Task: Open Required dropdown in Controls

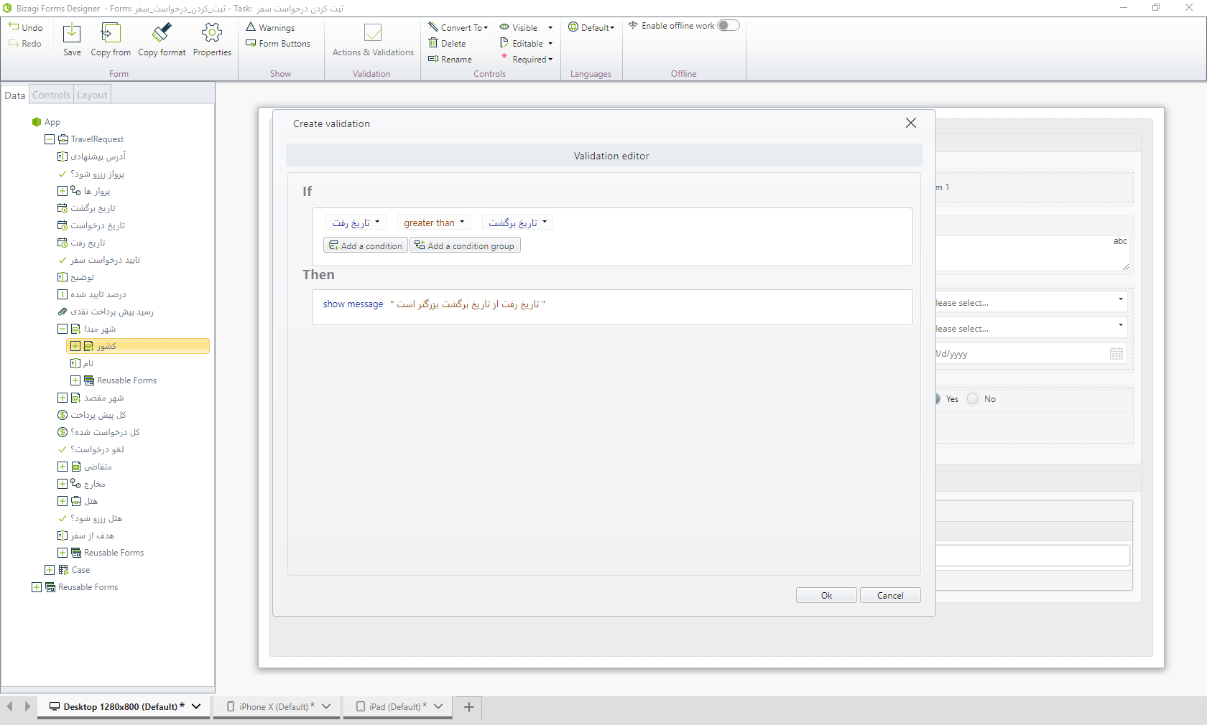Action: click(x=527, y=59)
